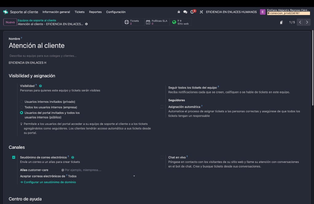
Task: Click the Soporte al cliente app logo
Action: (x=6, y=12)
